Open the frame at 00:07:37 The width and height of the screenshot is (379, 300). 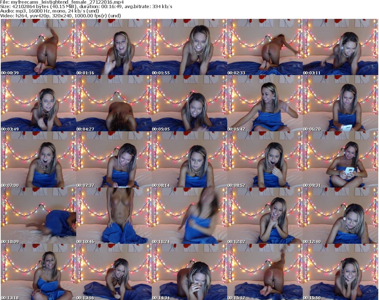click(x=114, y=159)
